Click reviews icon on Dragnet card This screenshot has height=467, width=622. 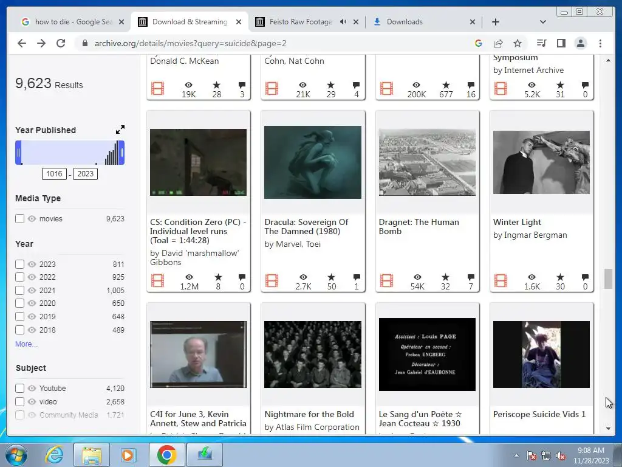(x=471, y=277)
